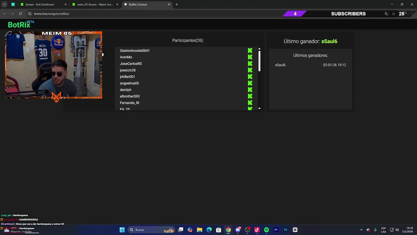Open Google Chrome from taskbar
Screen dimensions: 417x235
228,230
